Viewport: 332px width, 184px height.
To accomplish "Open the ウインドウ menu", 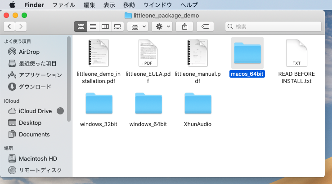I will pos(157,5).
